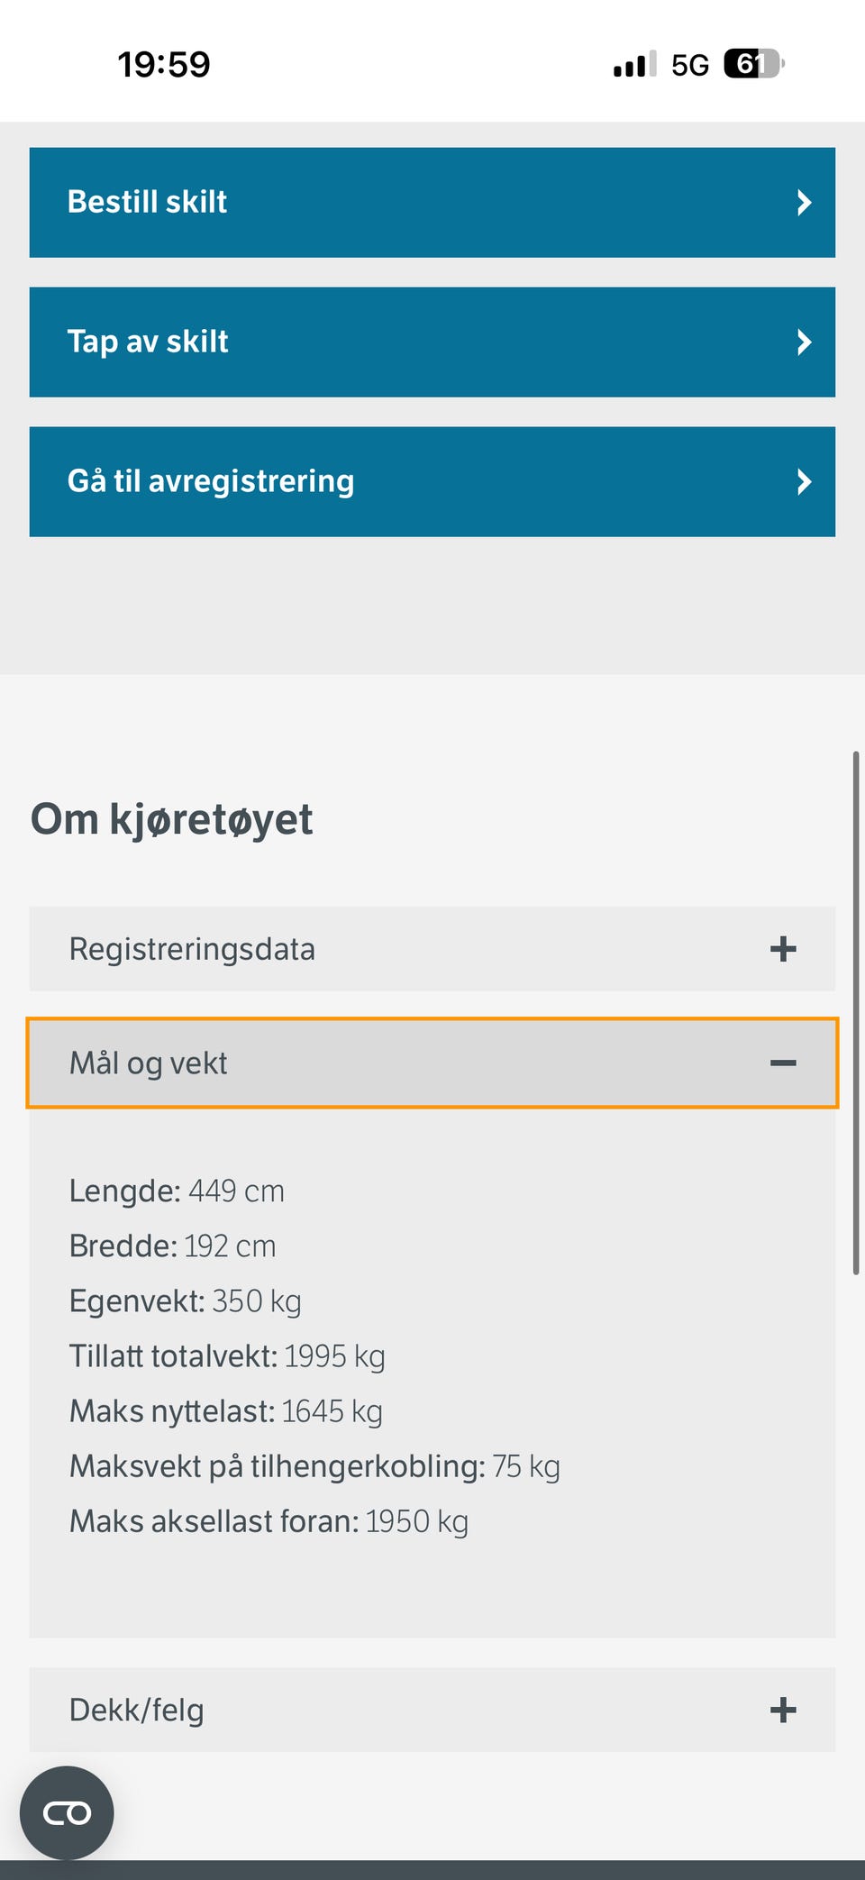865x1880 pixels.
Task: Click the Tillatt totalvekt 1995 kg line
Action: [227, 1356]
